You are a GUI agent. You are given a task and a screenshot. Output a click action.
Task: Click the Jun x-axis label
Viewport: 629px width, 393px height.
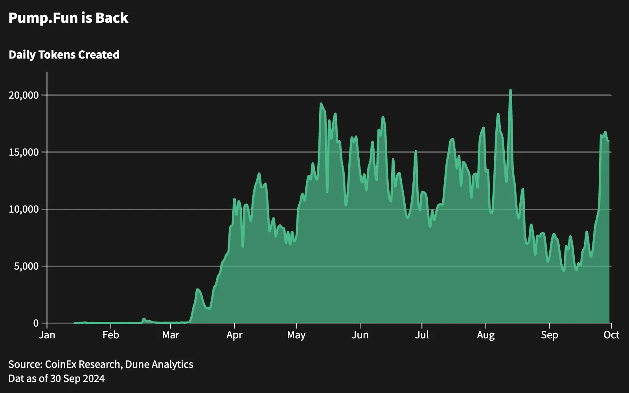(360, 335)
